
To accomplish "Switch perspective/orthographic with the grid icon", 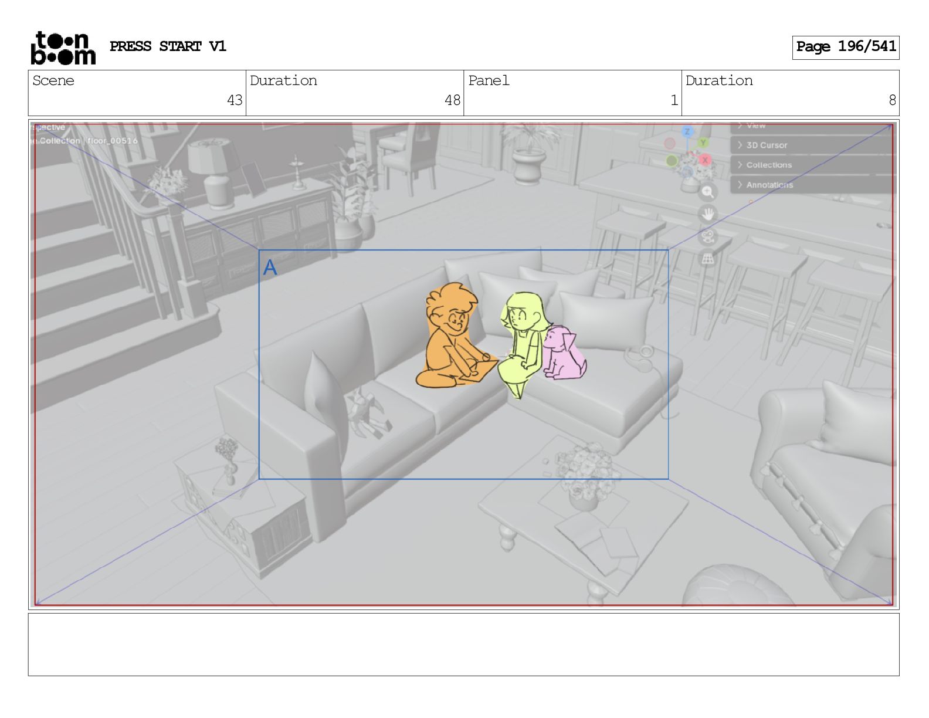I will (x=708, y=259).
